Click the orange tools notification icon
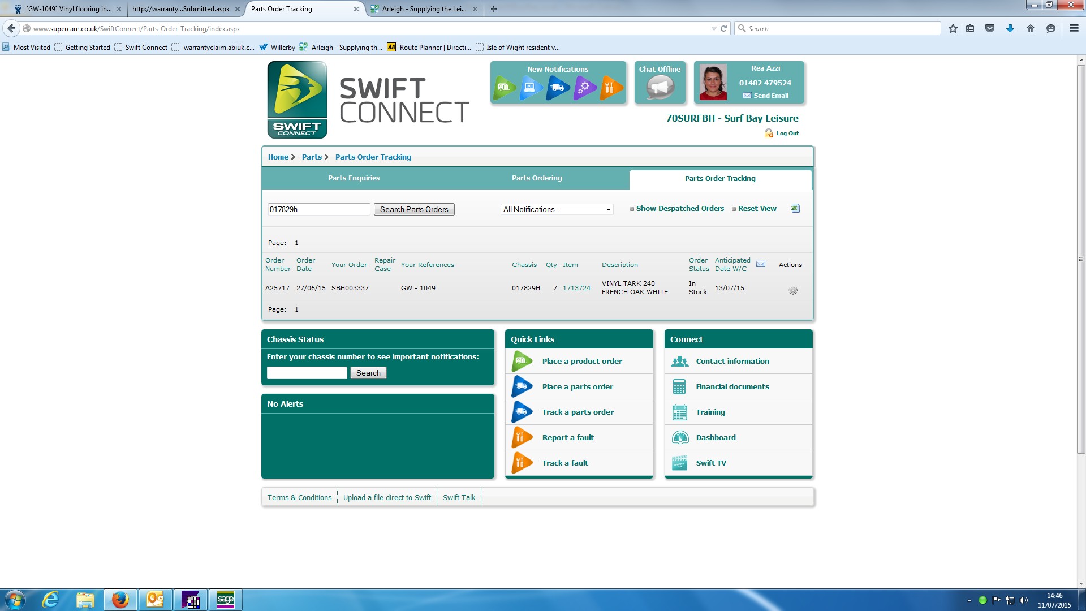 pos(610,88)
